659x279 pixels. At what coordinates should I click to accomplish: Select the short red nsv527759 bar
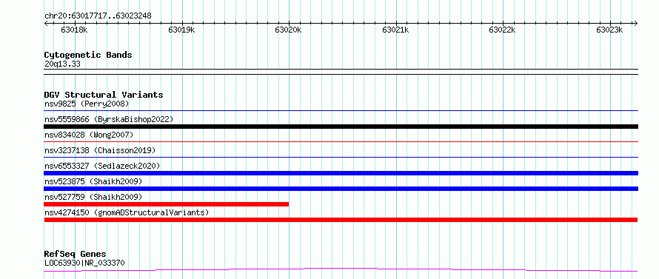(x=167, y=204)
